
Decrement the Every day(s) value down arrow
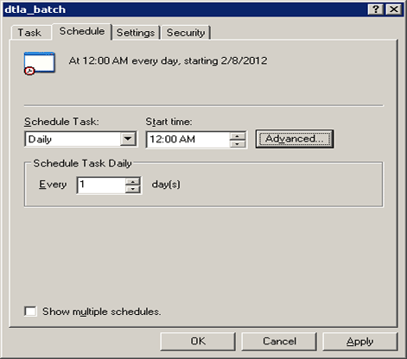coord(133,189)
